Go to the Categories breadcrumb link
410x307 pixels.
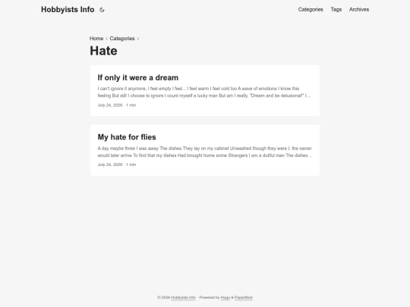tap(122, 39)
